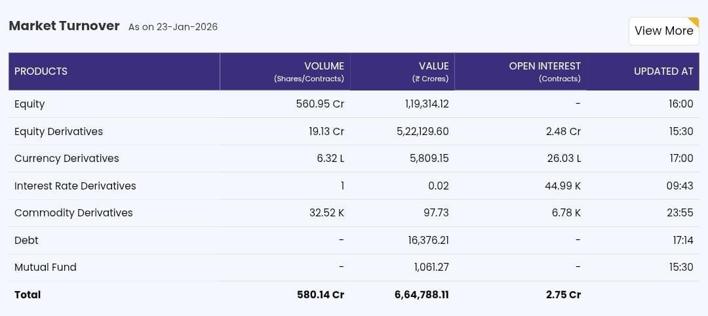Select the PRODUCTS column header
Viewport: 708px width, 316px height.
(41, 71)
